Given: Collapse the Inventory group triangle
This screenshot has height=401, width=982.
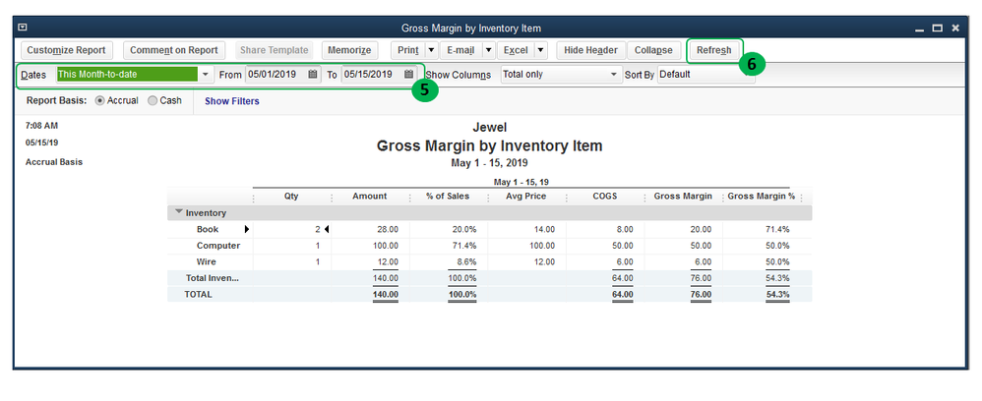Looking at the screenshot, I should [178, 212].
